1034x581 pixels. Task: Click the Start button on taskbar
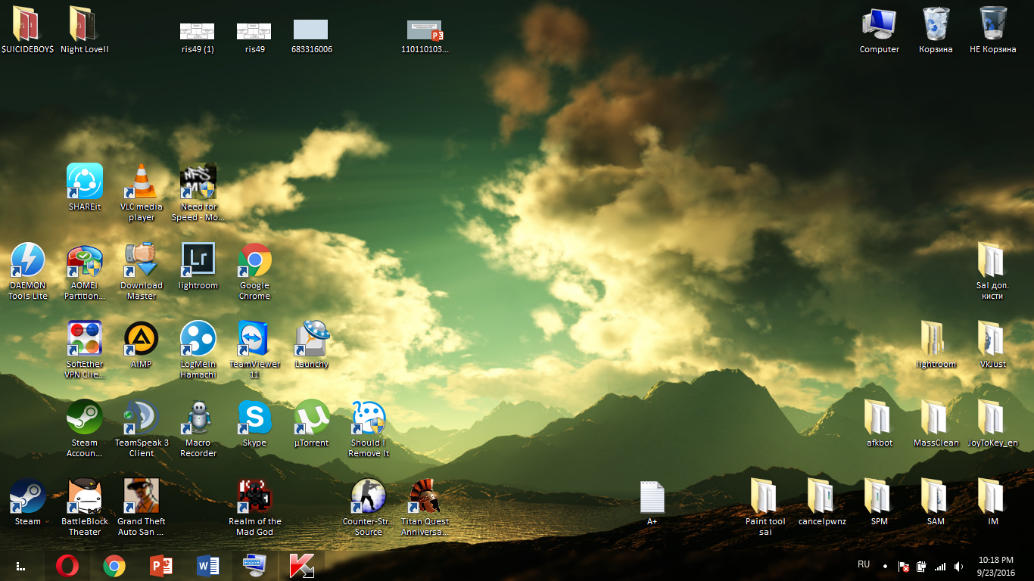tap(20, 566)
